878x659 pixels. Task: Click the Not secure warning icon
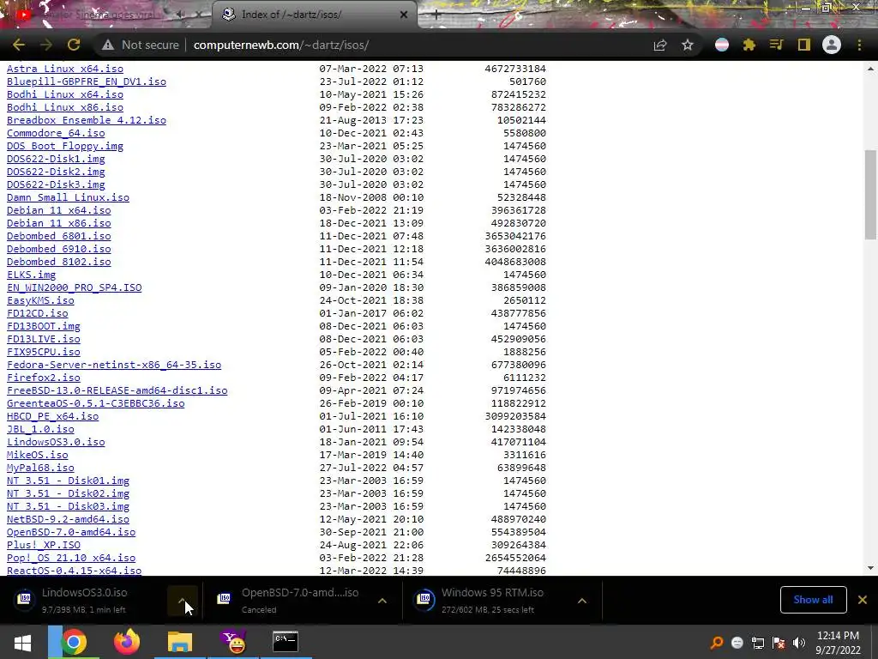pyautogui.click(x=108, y=45)
